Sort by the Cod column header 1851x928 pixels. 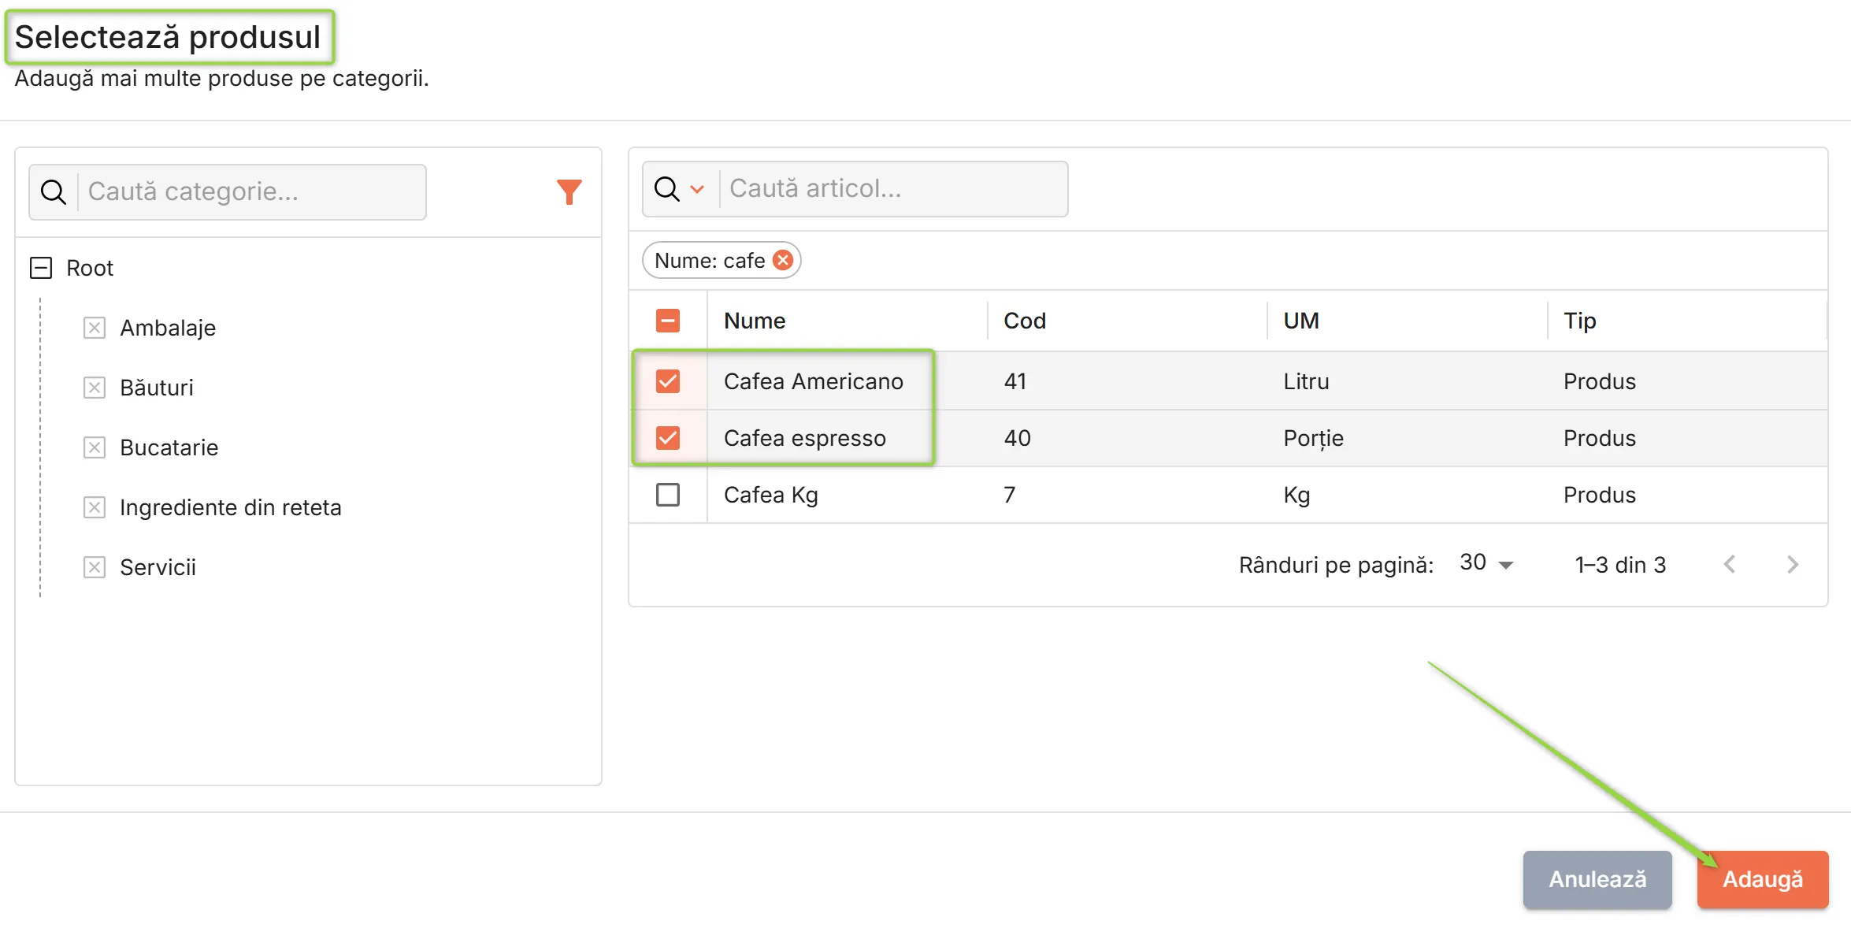point(1025,321)
